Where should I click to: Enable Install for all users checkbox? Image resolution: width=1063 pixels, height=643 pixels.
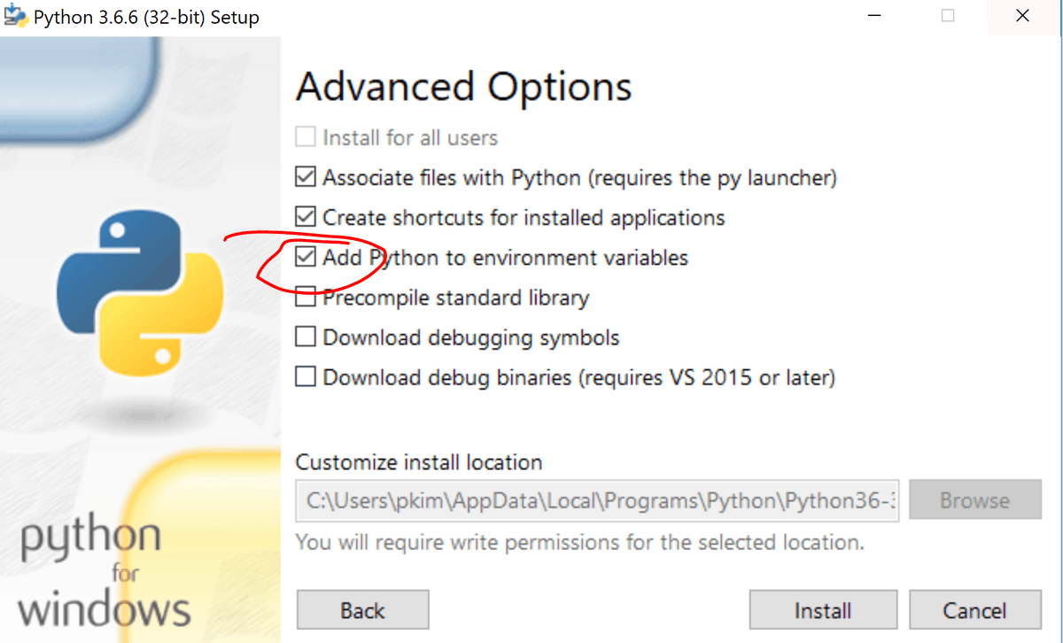click(306, 138)
